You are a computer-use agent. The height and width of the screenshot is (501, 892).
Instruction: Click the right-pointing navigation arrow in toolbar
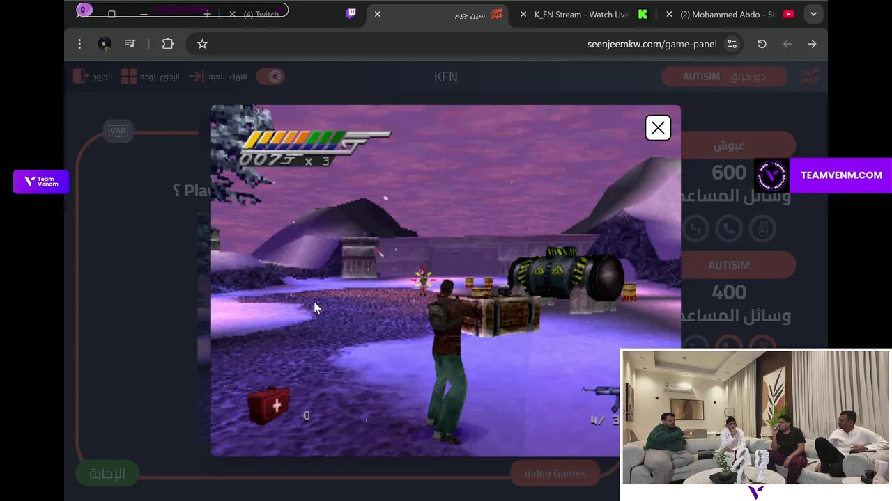[813, 44]
